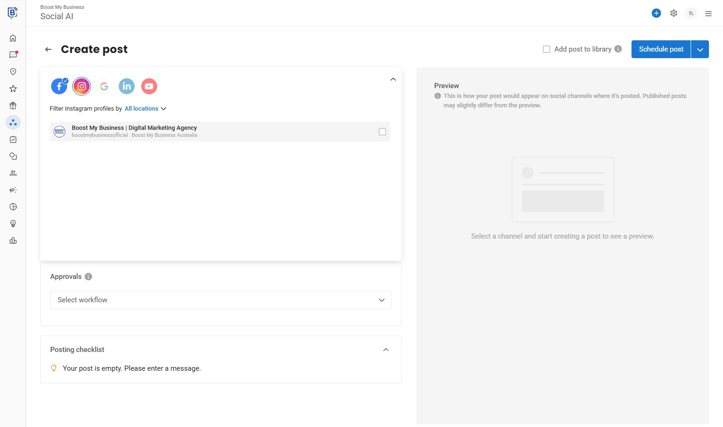The image size is (723, 427).
Task: Open the reviews star icon in sidebar
Action: click(x=13, y=89)
